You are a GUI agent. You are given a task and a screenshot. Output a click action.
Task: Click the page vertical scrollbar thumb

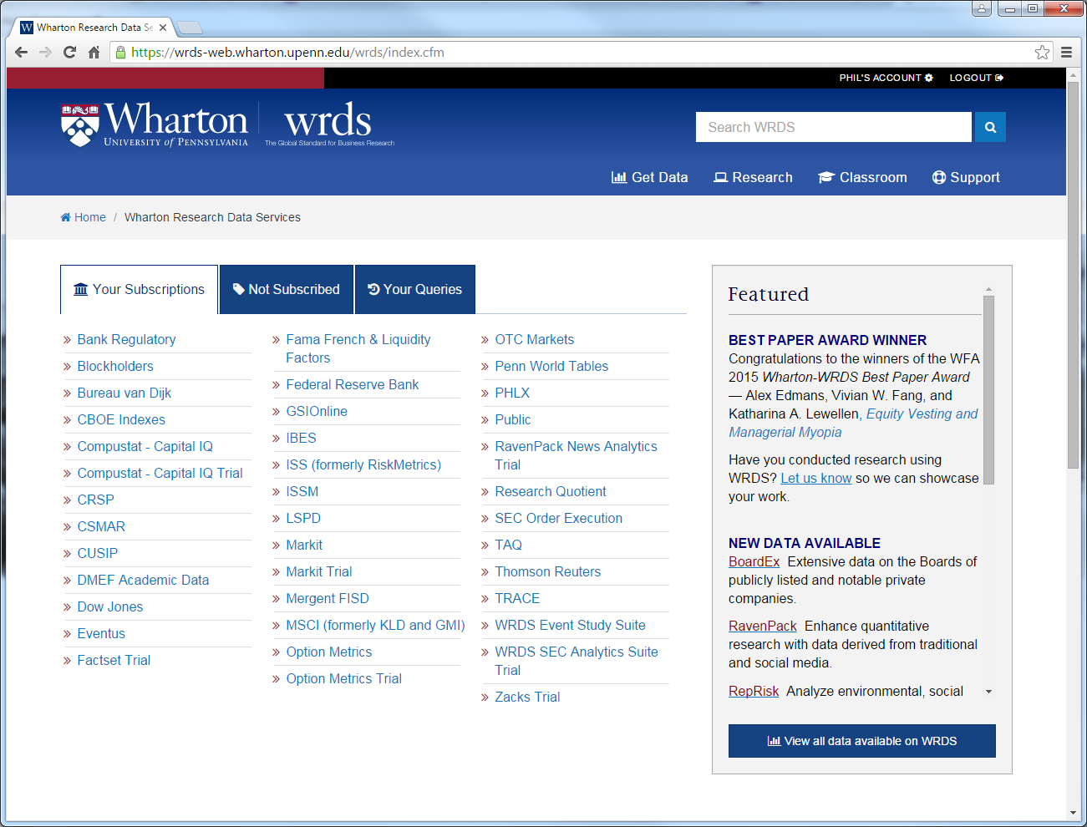pyautogui.click(x=1073, y=276)
